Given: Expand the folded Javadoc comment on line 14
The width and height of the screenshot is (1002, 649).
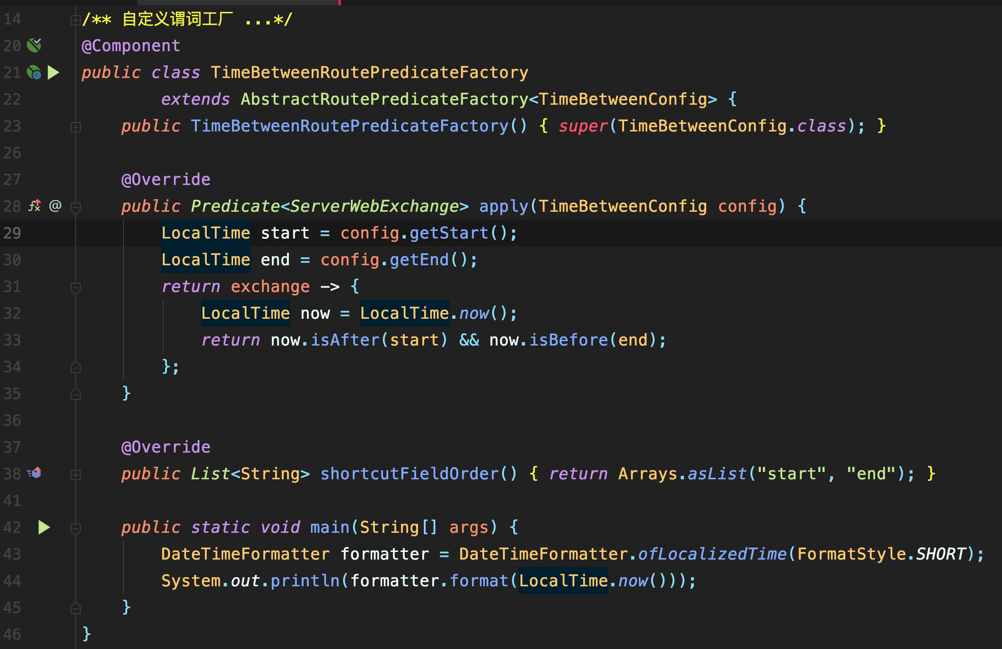Looking at the screenshot, I should click(75, 20).
